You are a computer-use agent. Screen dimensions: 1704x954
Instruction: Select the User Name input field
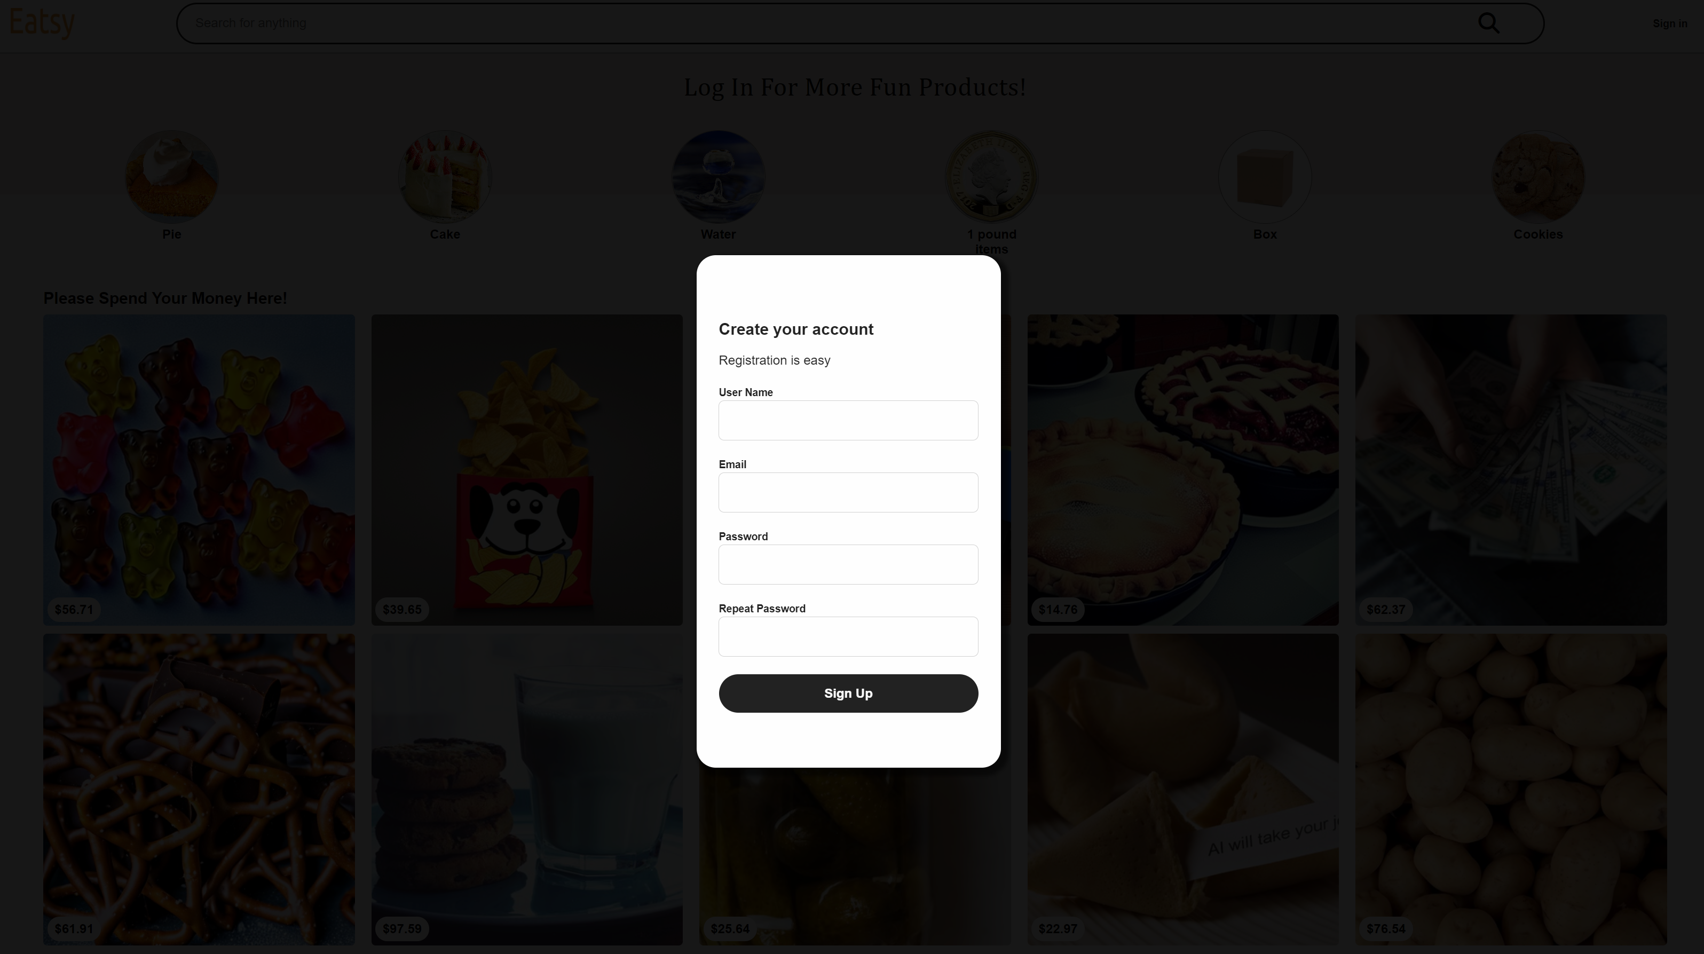click(x=848, y=420)
